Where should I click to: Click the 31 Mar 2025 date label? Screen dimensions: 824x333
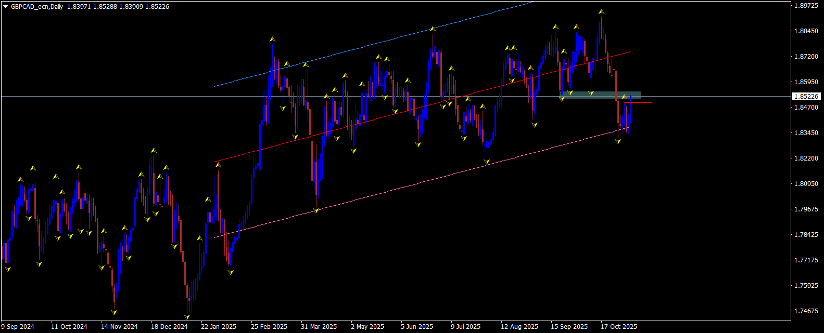coord(319,327)
